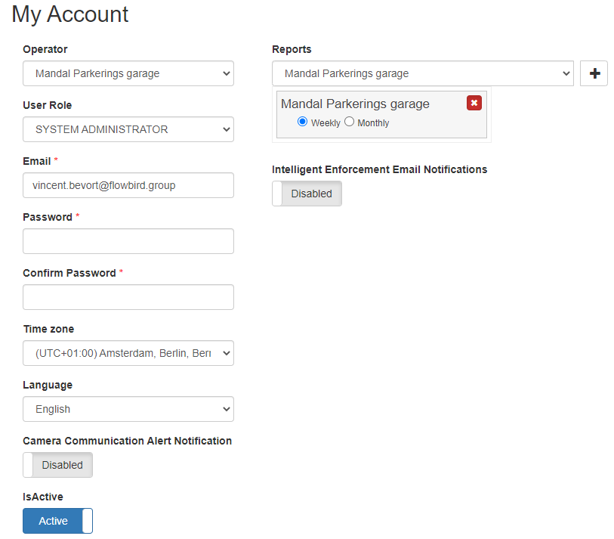Click the plus icon to add a report

tap(594, 73)
